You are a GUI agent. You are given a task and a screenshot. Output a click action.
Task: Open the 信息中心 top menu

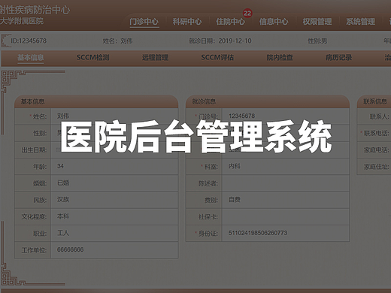[274, 22]
